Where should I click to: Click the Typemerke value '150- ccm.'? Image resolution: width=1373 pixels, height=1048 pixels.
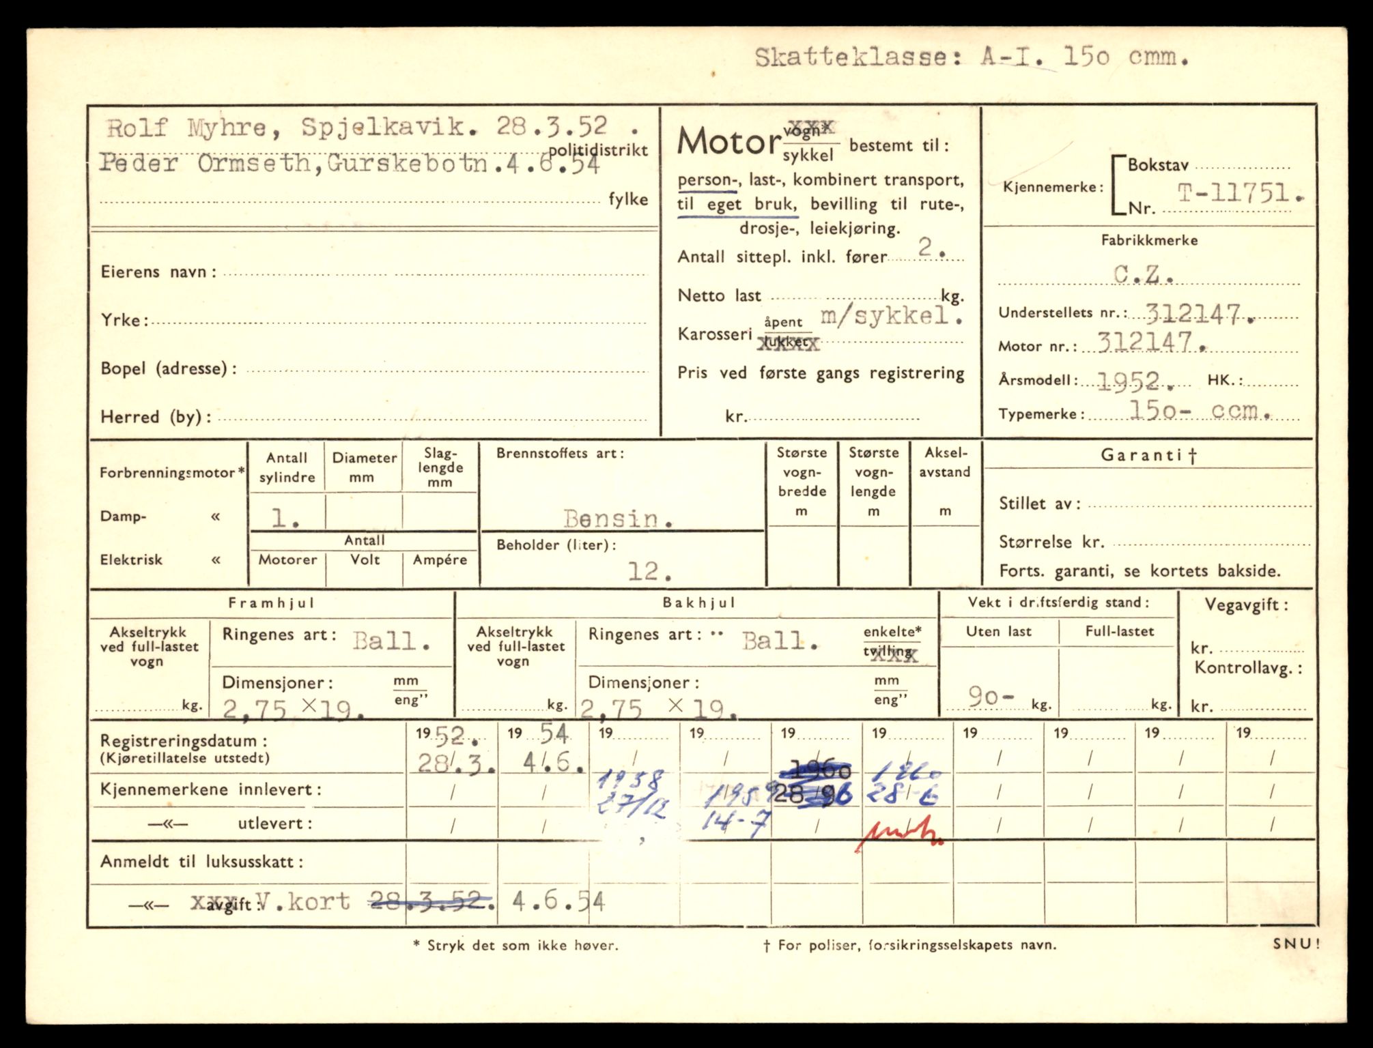pos(1200,411)
